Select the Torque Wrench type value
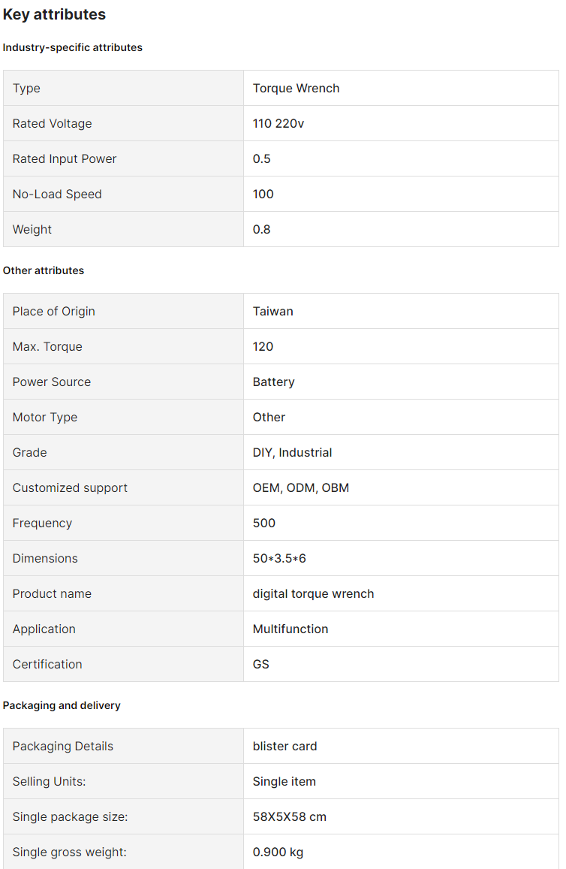Screen dimensions: 566x869 click(296, 88)
